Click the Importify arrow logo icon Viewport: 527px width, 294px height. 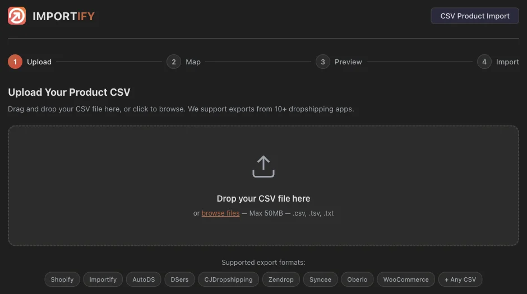click(x=17, y=16)
